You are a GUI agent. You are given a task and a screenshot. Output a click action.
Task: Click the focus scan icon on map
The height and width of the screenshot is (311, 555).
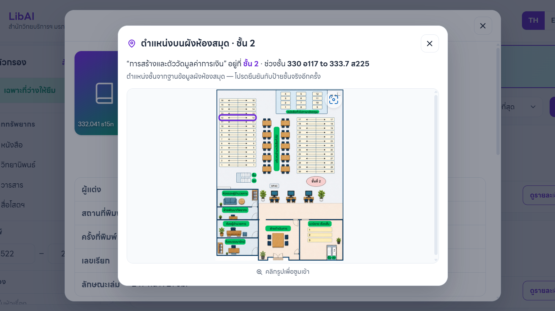click(x=334, y=100)
